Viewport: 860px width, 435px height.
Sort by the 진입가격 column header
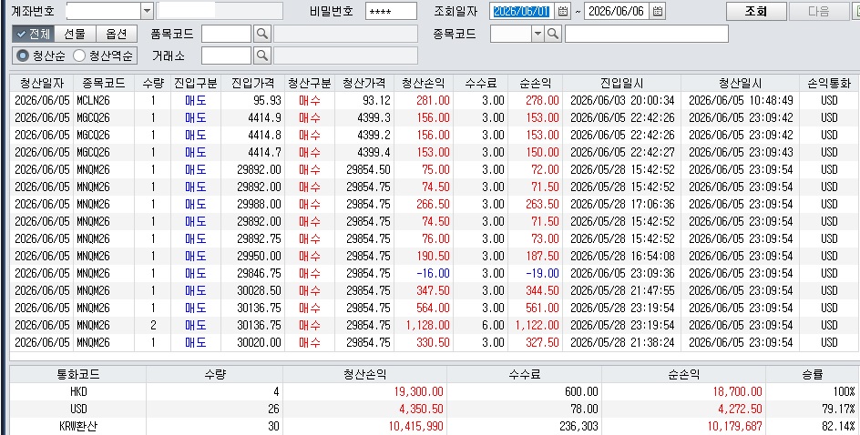pyautogui.click(x=252, y=84)
